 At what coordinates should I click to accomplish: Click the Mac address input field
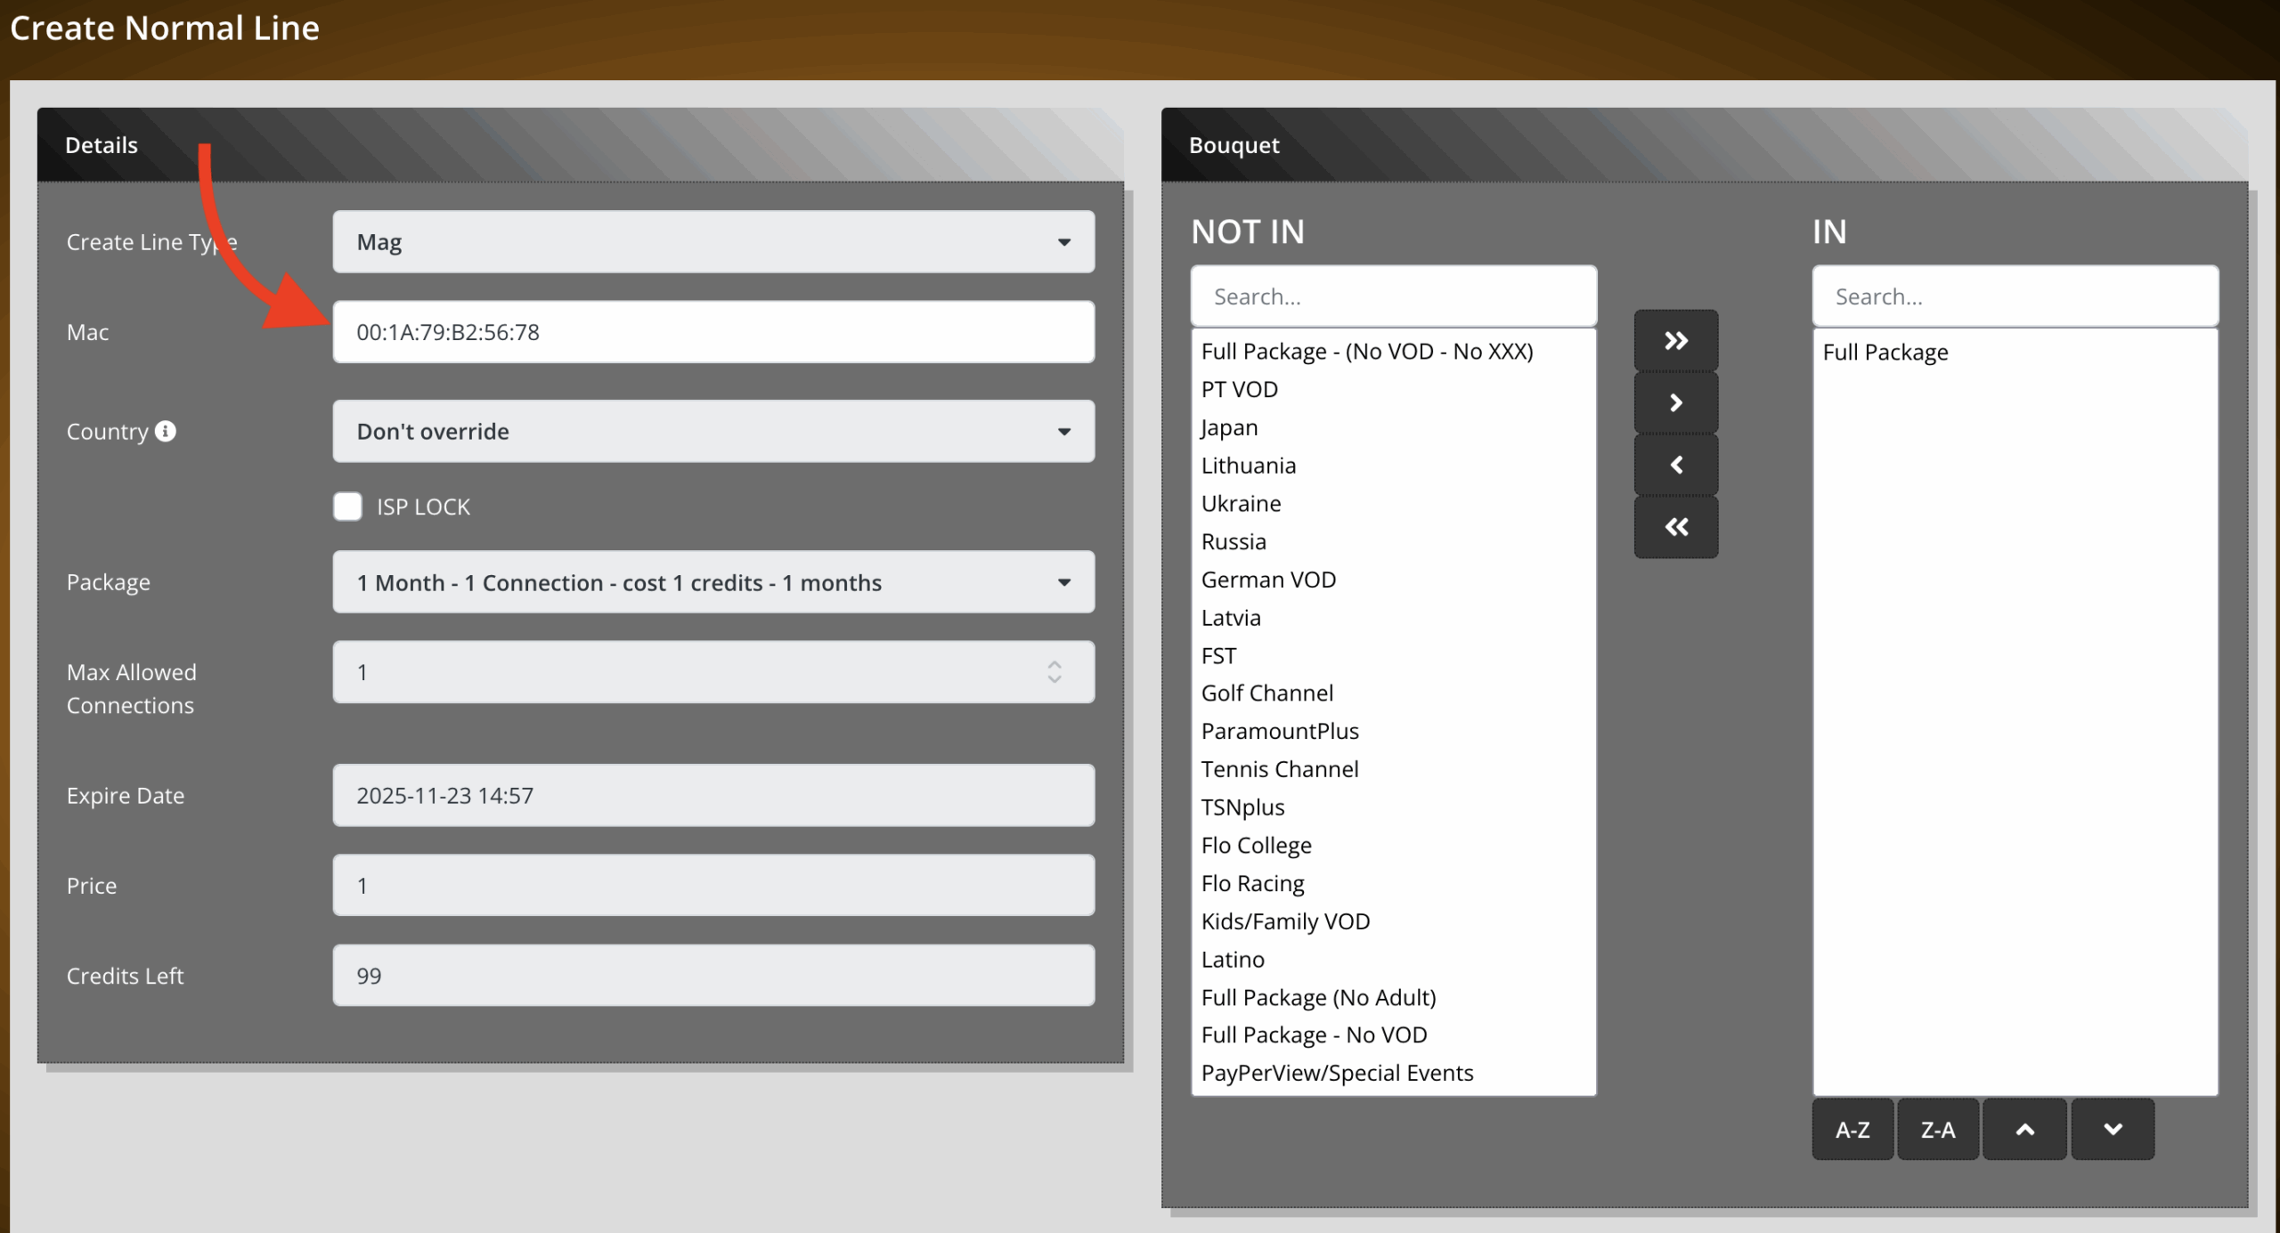coord(712,332)
